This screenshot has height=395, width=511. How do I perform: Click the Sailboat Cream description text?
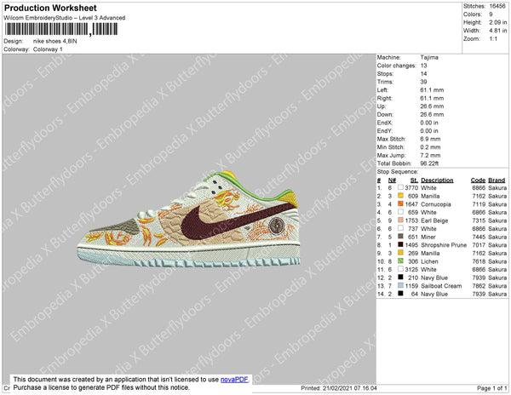click(x=441, y=286)
